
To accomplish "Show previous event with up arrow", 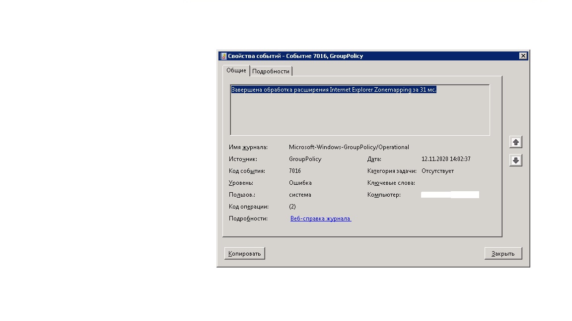I will point(515,142).
